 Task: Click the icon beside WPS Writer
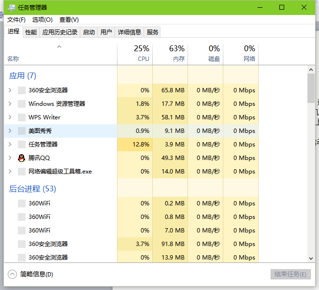[x=22, y=117]
